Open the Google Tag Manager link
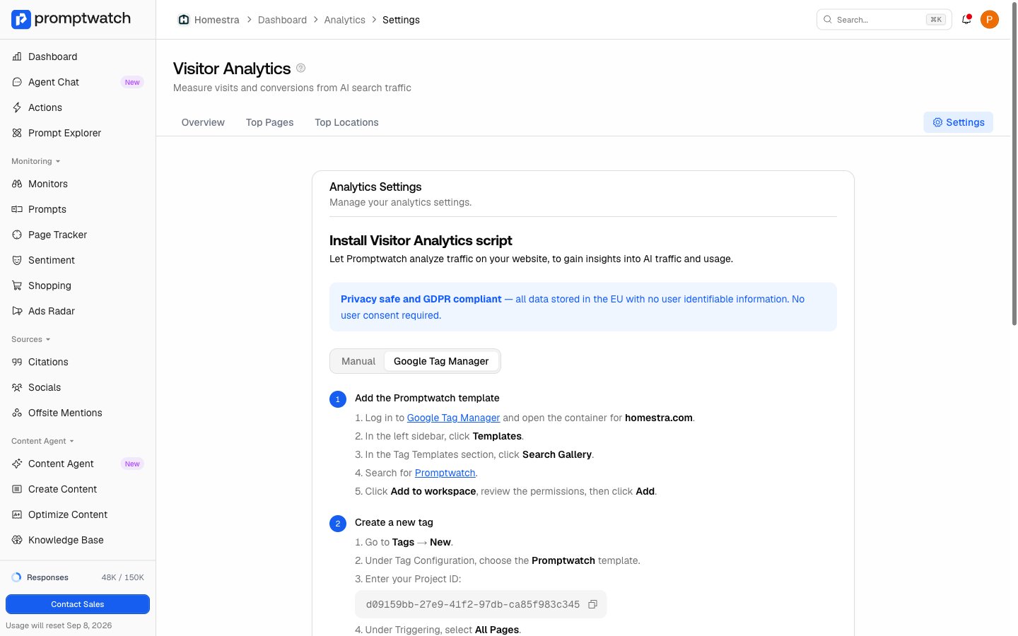Image resolution: width=1018 pixels, height=636 pixels. pyautogui.click(x=453, y=418)
